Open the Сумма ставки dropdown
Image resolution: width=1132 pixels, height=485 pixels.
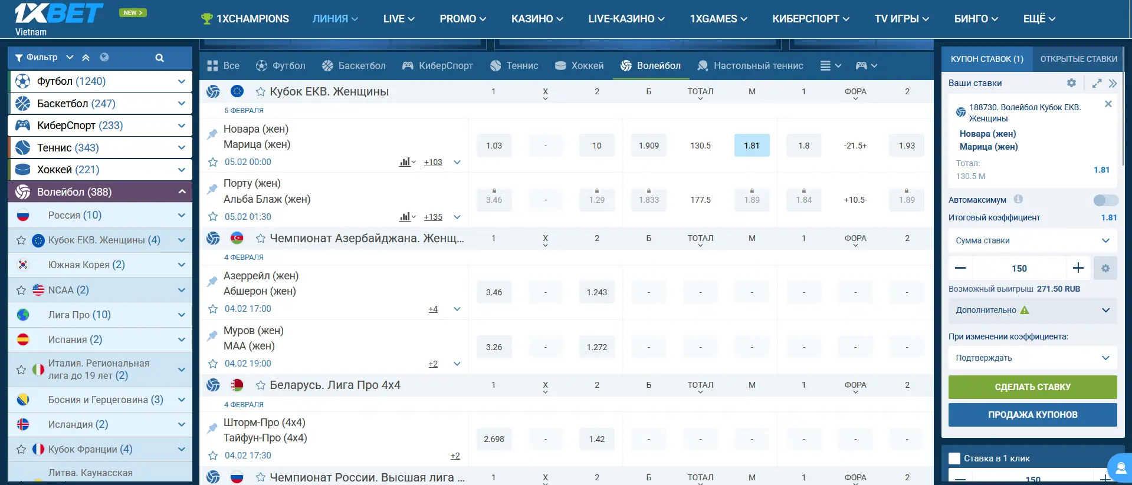[x=1032, y=240]
